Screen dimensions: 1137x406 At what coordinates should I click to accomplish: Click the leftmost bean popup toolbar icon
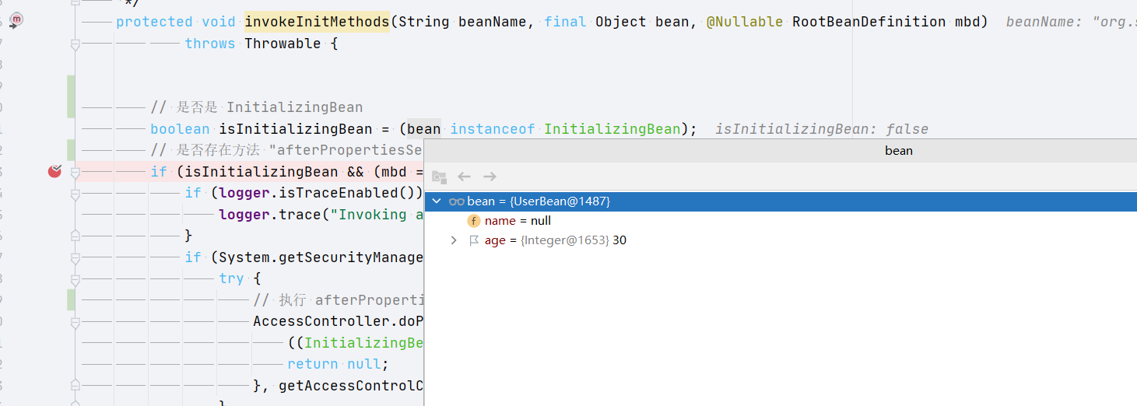click(x=439, y=177)
